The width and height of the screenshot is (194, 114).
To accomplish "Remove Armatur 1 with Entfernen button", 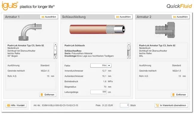I will (x=48, y=95).
